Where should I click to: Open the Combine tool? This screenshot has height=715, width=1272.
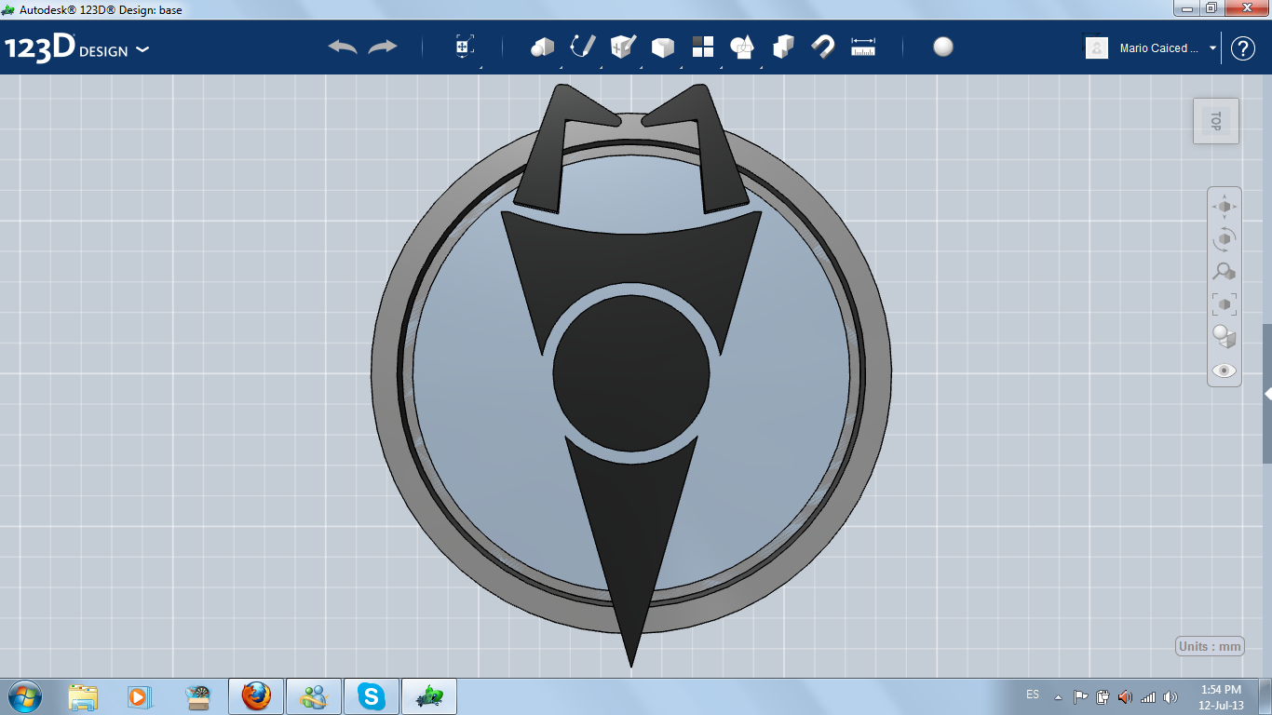pos(783,47)
